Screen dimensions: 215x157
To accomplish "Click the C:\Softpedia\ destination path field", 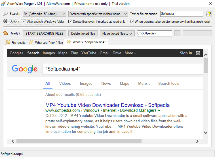I will click(x=154, y=33).
